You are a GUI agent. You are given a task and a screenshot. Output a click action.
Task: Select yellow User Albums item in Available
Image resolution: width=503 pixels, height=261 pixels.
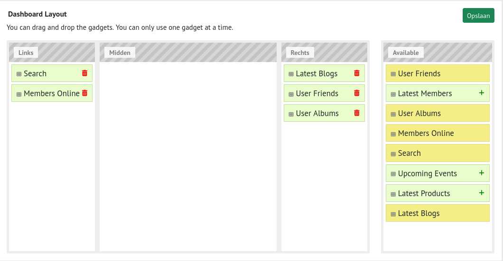[x=438, y=113]
